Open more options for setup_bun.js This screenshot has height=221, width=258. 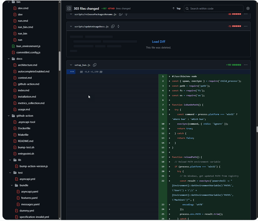point(246,65)
